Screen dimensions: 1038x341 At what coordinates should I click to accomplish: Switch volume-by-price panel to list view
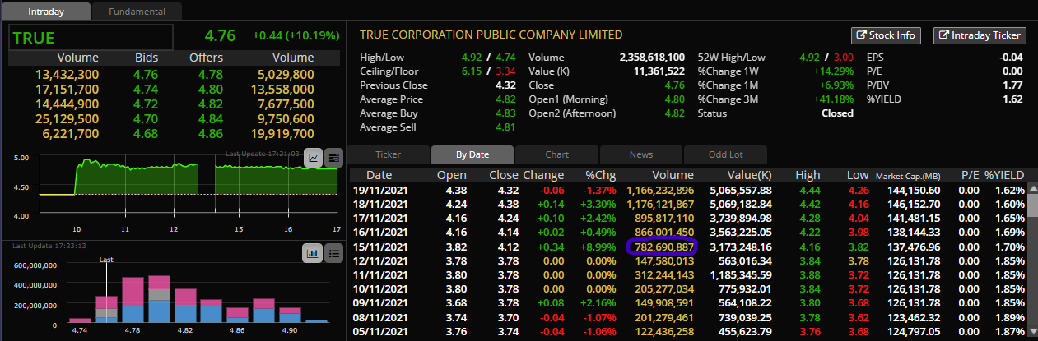coord(333,252)
